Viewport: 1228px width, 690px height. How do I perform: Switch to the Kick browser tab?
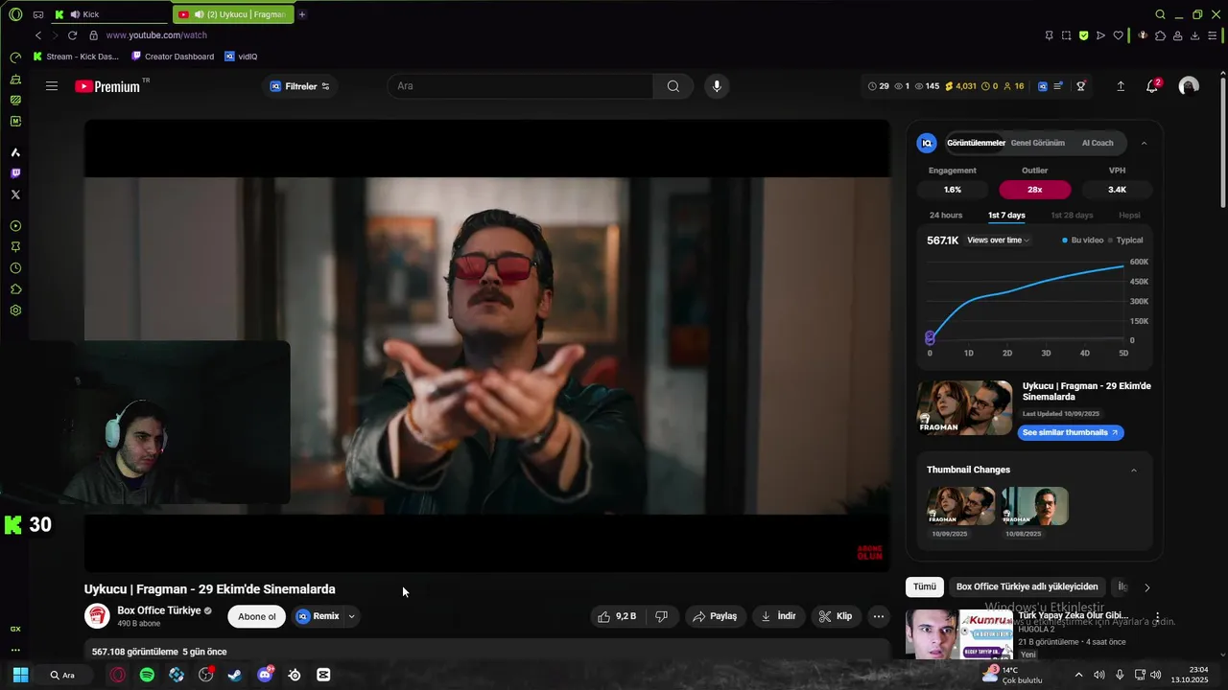[107, 14]
